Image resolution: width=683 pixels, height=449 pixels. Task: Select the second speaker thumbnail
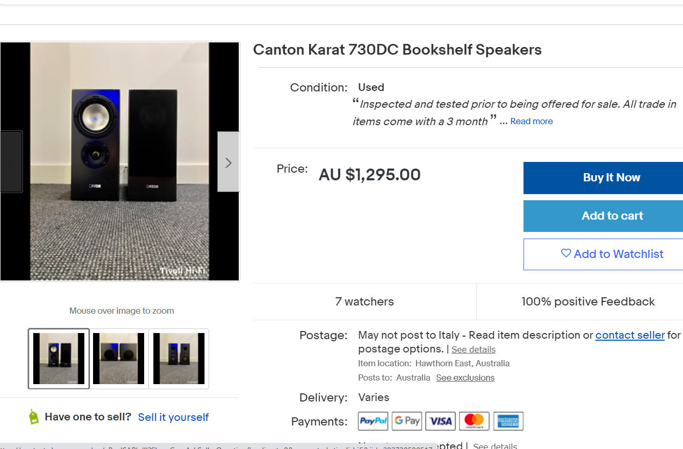point(119,359)
